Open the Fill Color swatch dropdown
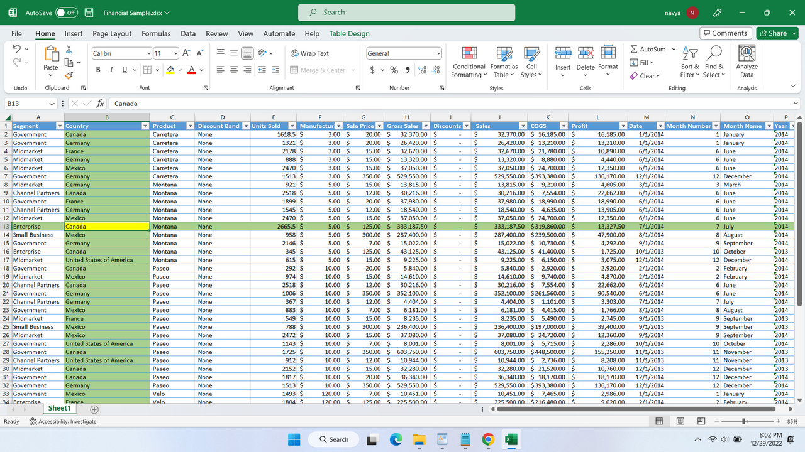This screenshot has width=805, height=452. coord(180,70)
